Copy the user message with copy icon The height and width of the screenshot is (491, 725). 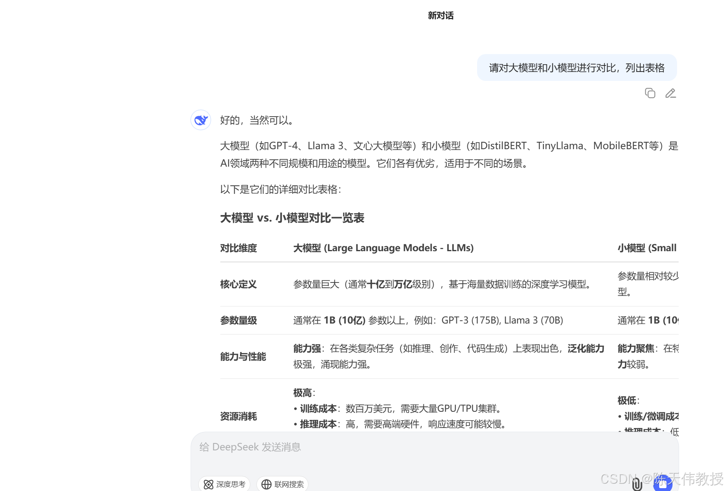click(650, 93)
